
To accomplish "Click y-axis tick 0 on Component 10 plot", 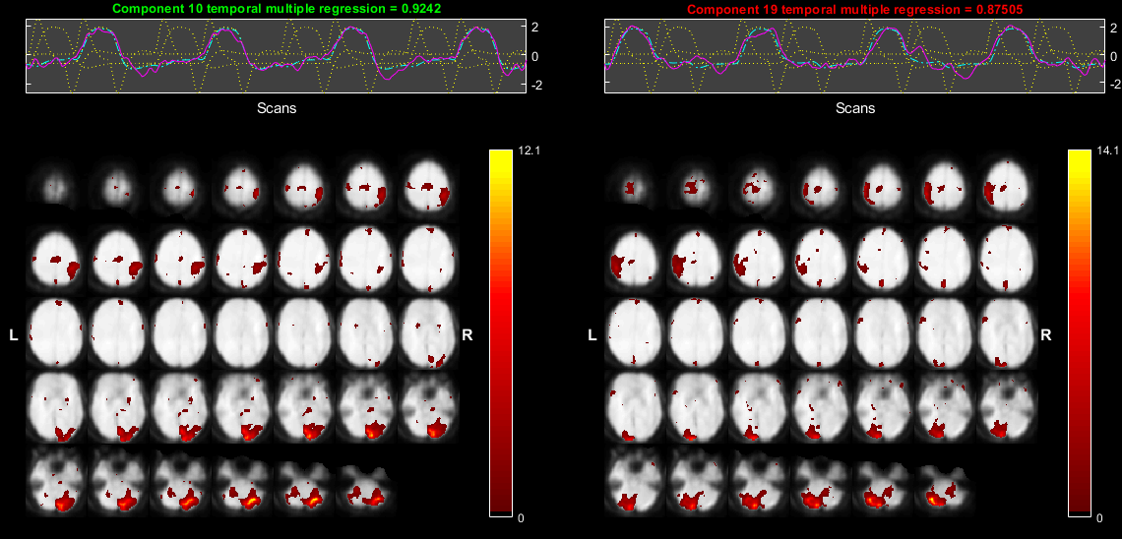I will click(535, 56).
